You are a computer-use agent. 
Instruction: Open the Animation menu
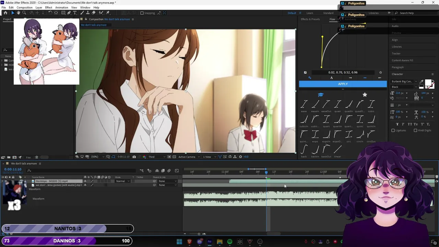point(61,8)
